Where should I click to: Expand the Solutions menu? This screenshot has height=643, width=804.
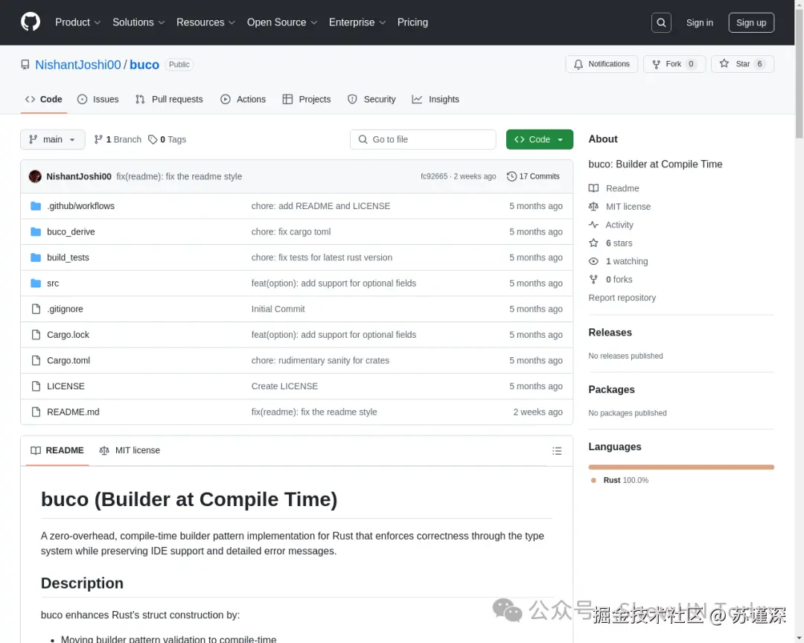coord(138,22)
